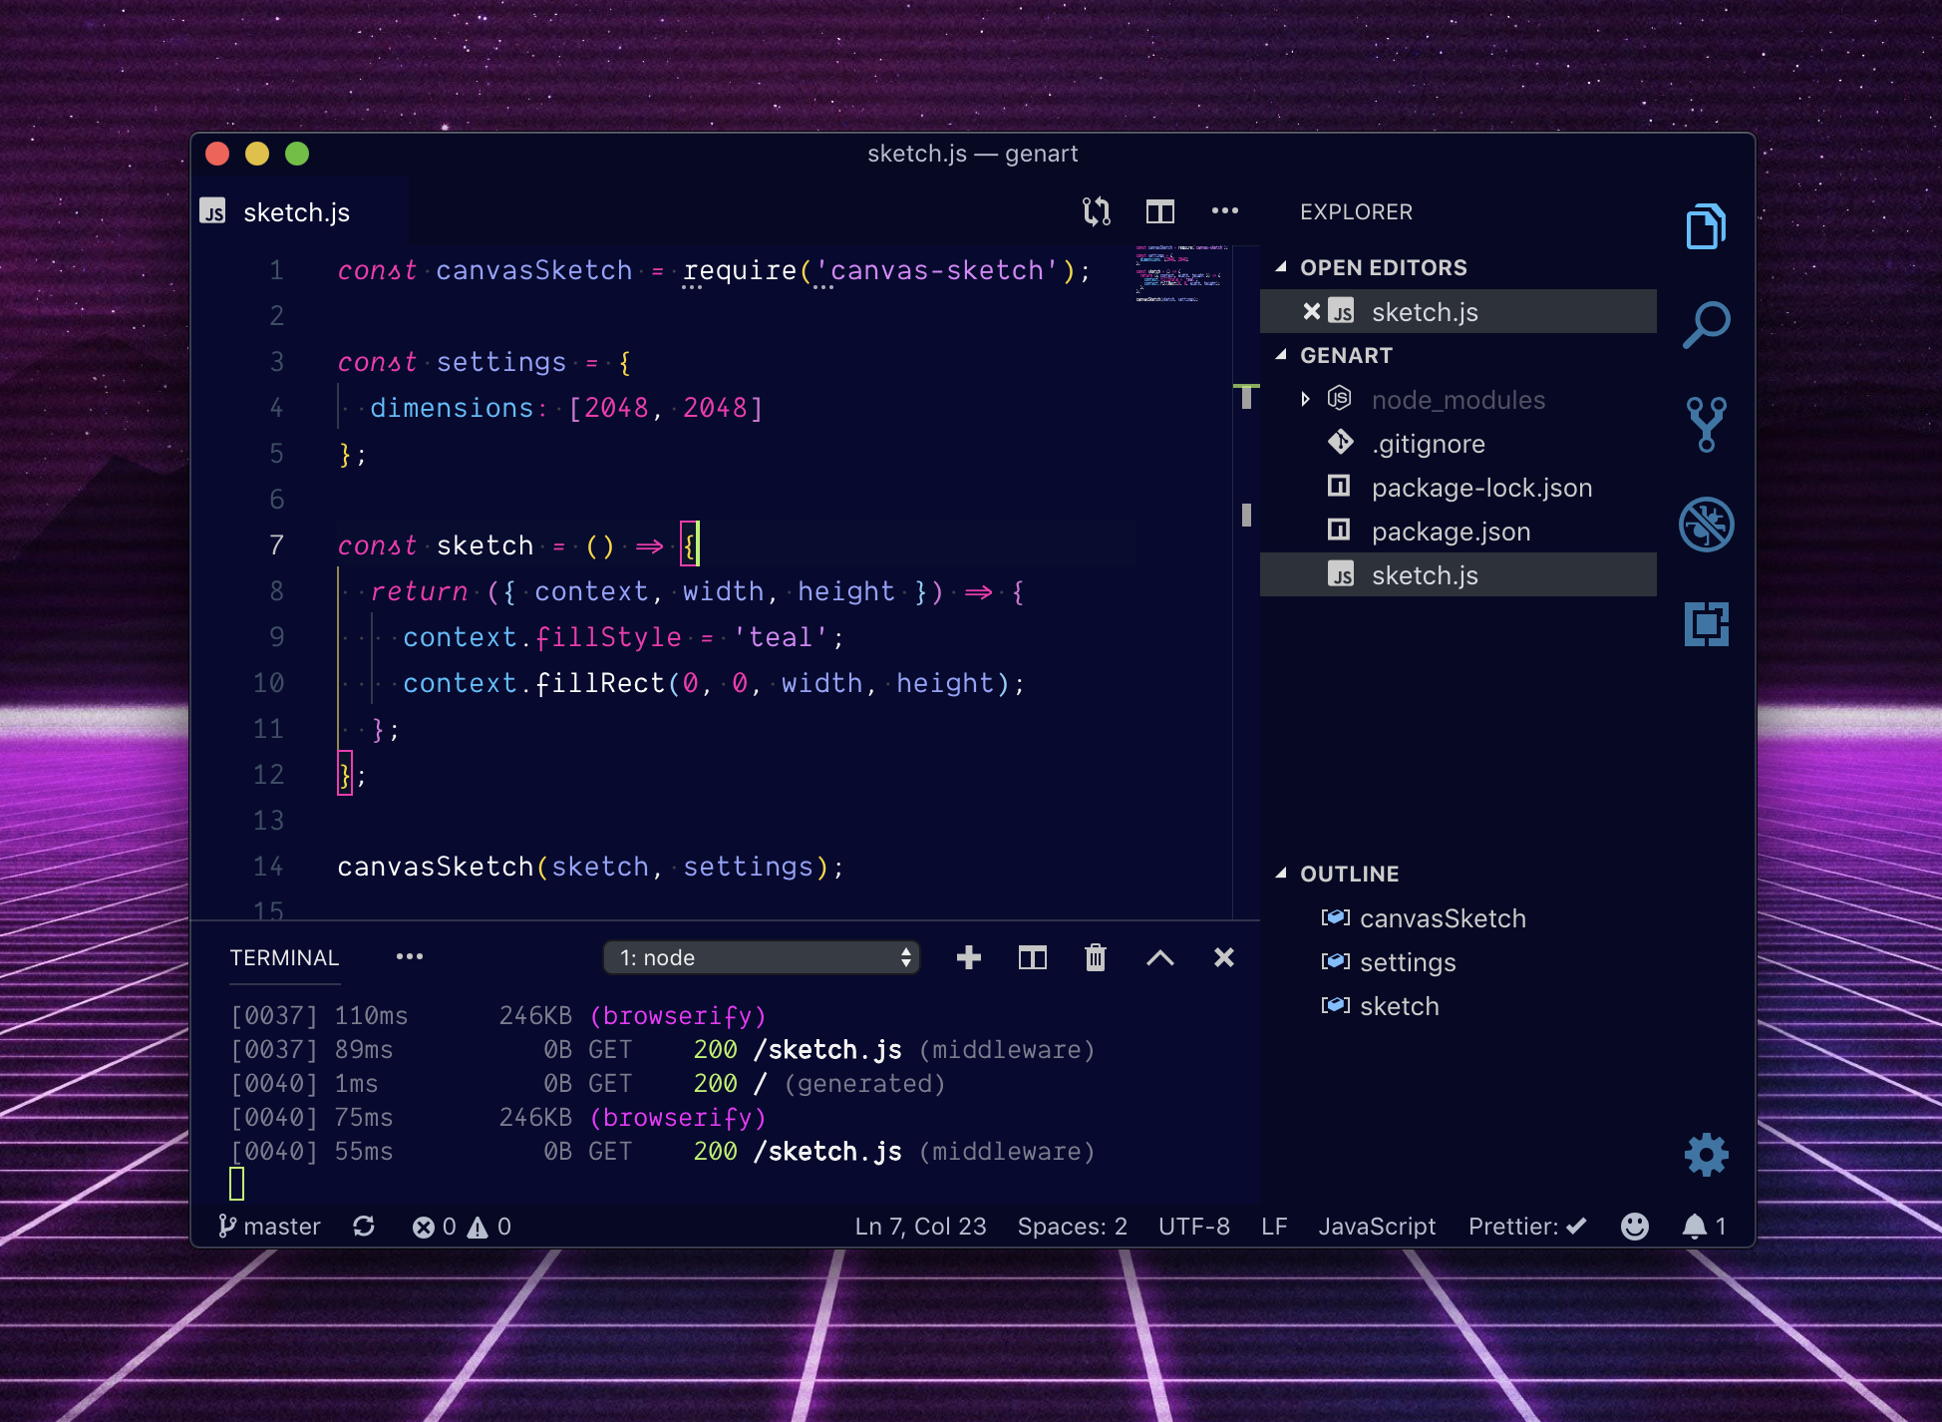
Task: Kill terminal with the trash icon
Action: click(x=1095, y=957)
